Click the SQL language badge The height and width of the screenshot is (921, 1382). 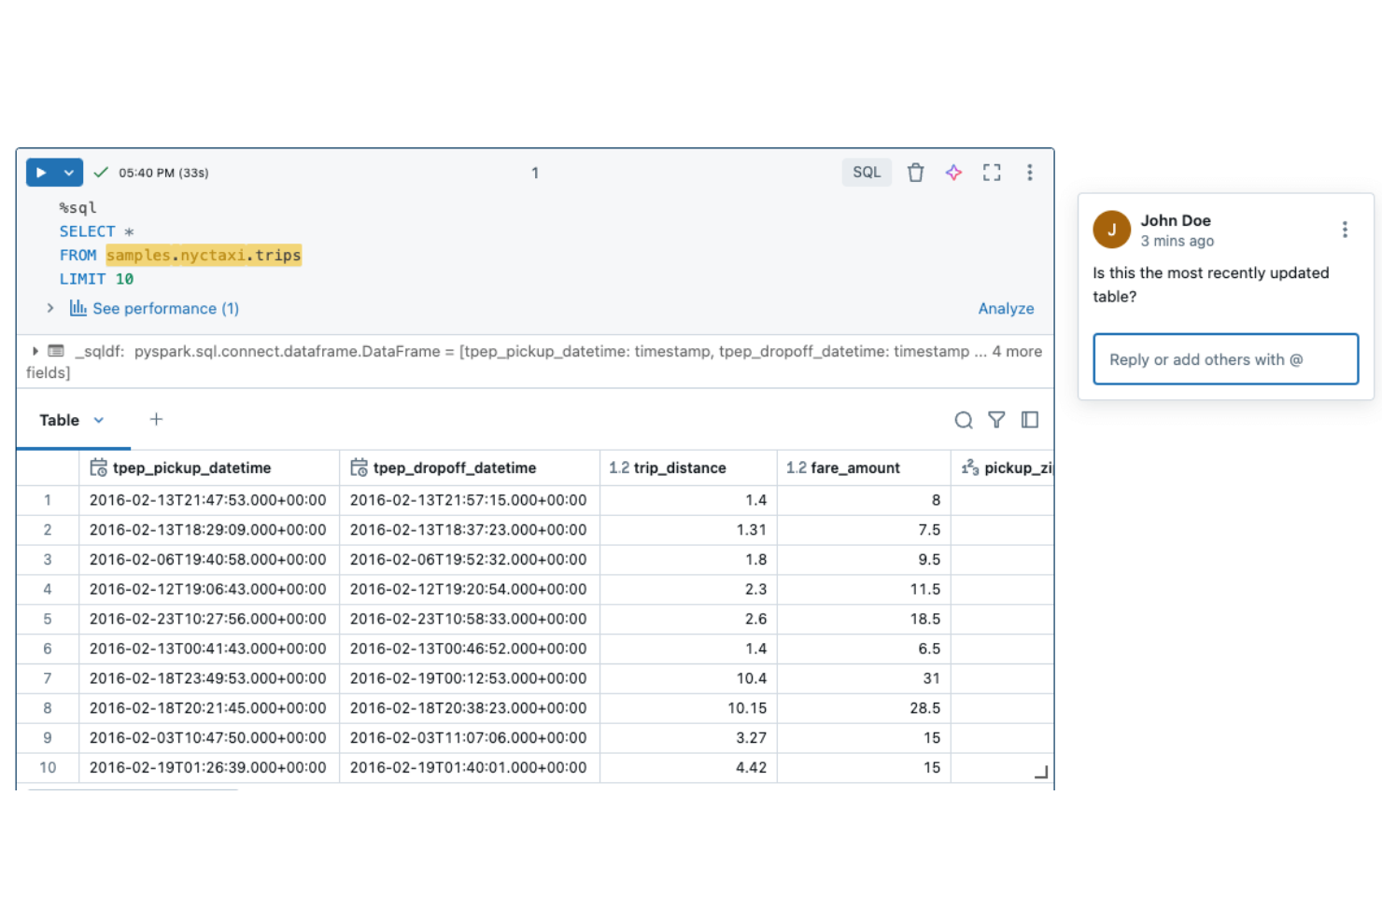click(x=867, y=172)
